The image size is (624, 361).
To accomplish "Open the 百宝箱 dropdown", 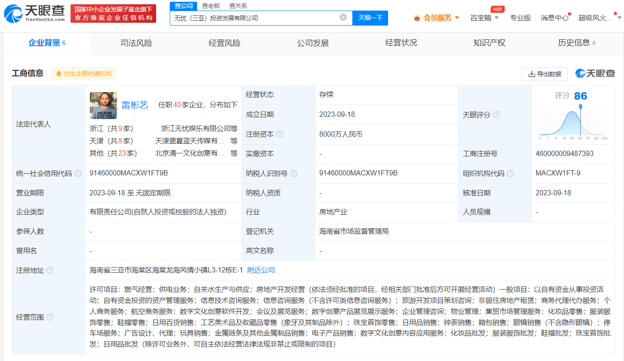I will coord(484,18).
